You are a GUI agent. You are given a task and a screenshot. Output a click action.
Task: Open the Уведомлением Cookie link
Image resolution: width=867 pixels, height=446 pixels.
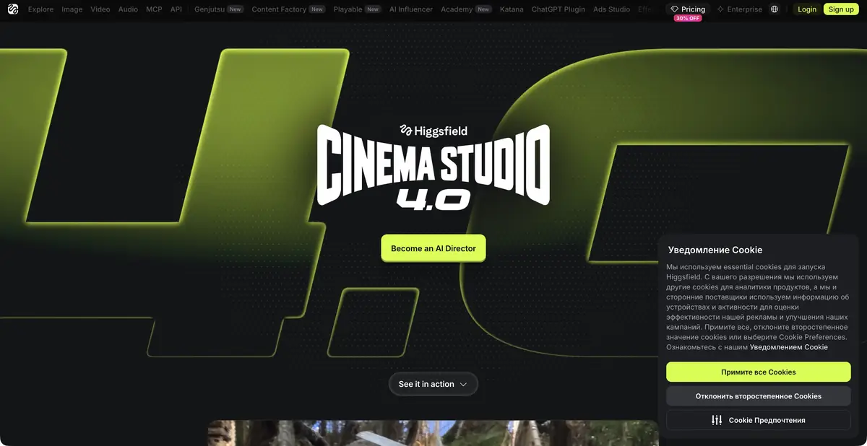[x=789, y=347]
